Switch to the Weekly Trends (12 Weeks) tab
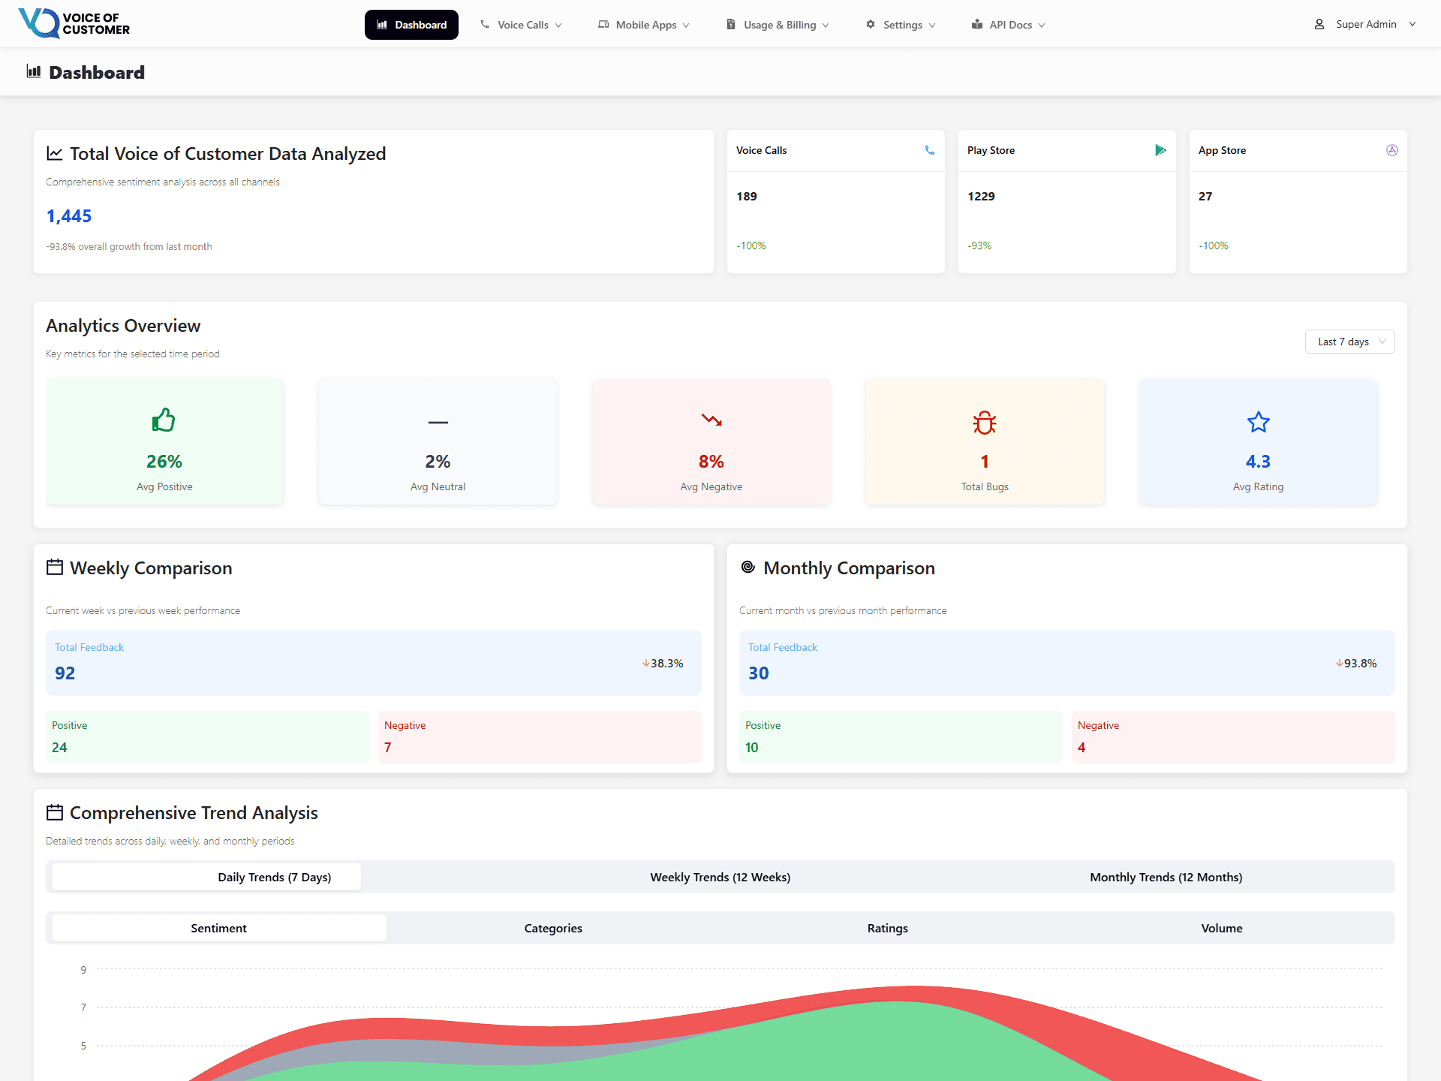 (x=720, y=876)
